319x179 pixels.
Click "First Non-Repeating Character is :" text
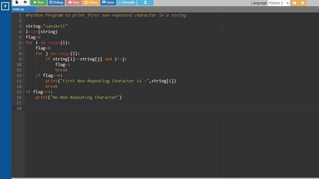[105, 81]
